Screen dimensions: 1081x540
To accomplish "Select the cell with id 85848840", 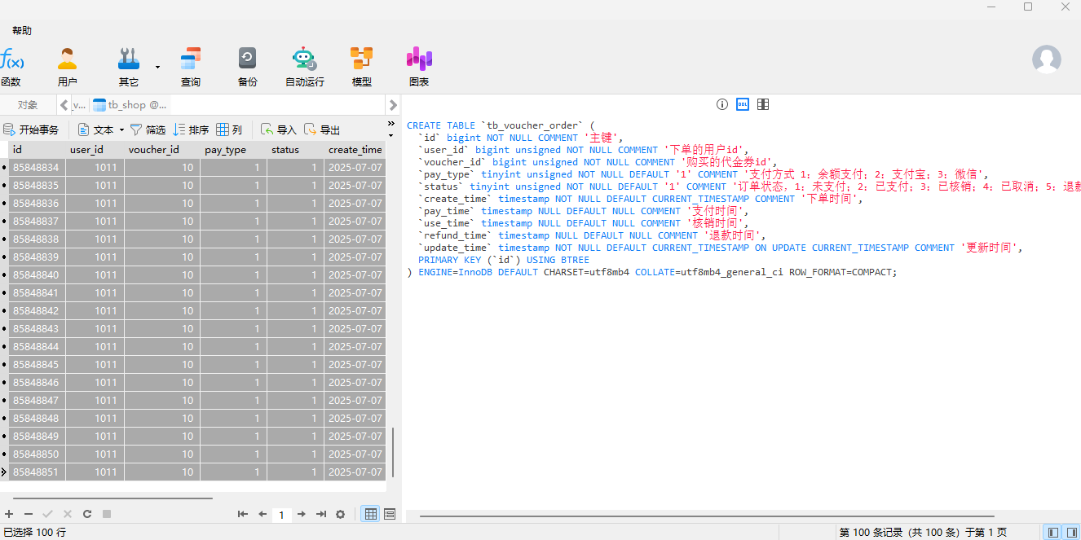I will point(38,275).
